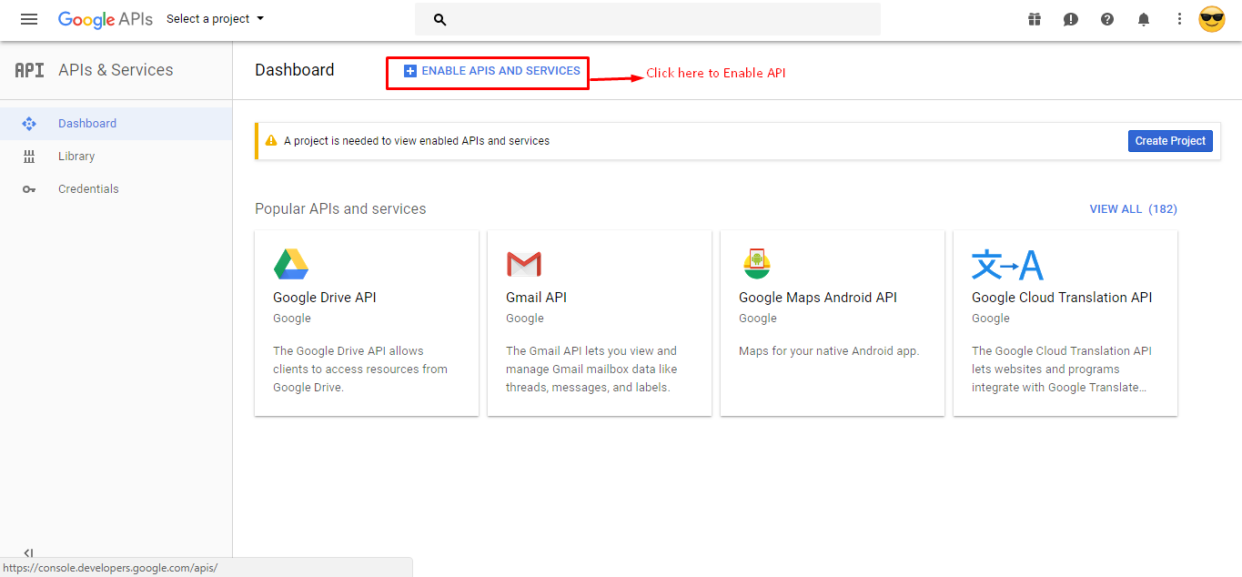Open the Gmail API title
The height and width of the screenshot is (577, 1242).
click(537, 298)
